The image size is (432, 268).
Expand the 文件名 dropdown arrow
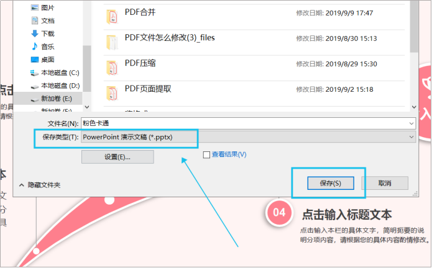pos(411,123)
